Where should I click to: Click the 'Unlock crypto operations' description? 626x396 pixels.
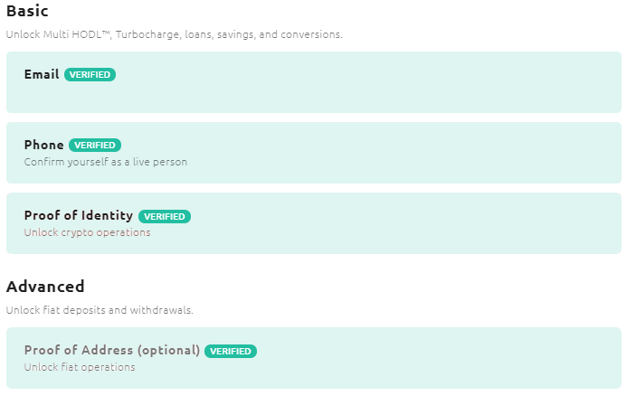(87, 232)
